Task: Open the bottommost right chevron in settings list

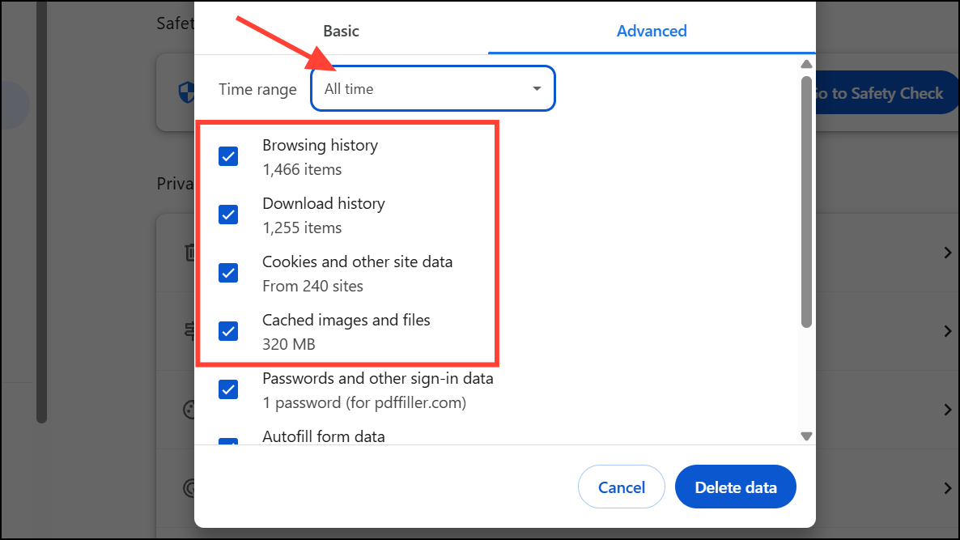Action: (x=948, y=487)
